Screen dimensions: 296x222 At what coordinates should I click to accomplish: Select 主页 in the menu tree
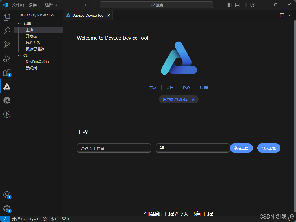tap(38, 30)
